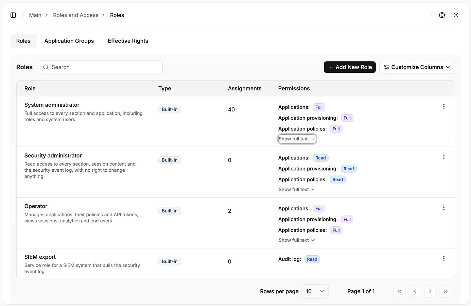
Task: Open SIEM export row actions menu
Action: (444, 258)
